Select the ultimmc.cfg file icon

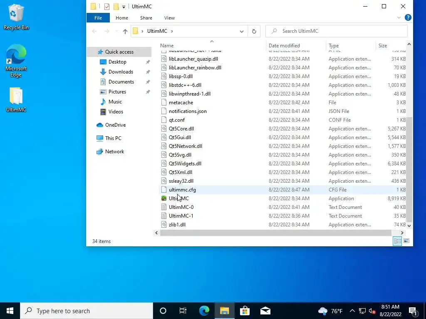point(164,189)
